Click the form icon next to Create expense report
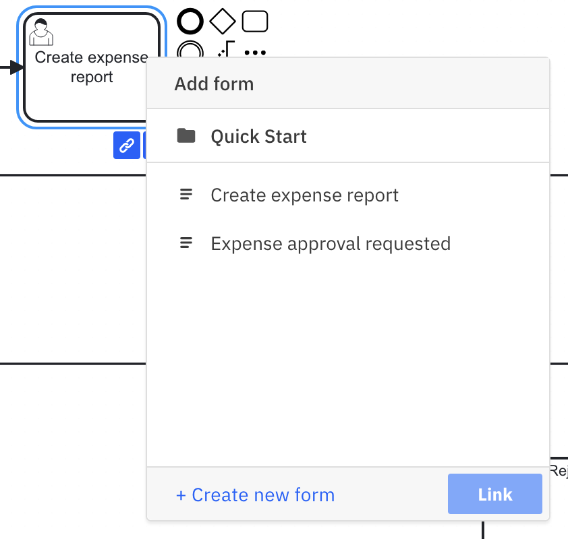Viewport: 568px width, 539px height. [186, 194]
